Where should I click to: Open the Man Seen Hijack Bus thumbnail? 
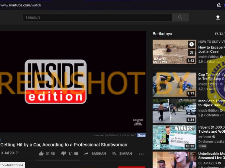click(174, 111)
